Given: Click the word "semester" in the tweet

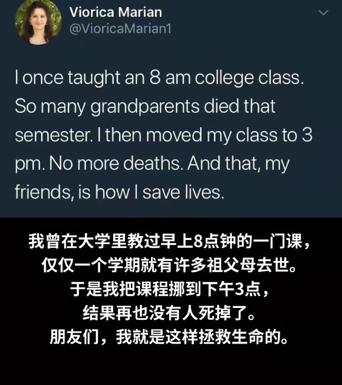Looking at the screenshot, I should (54, 135).
